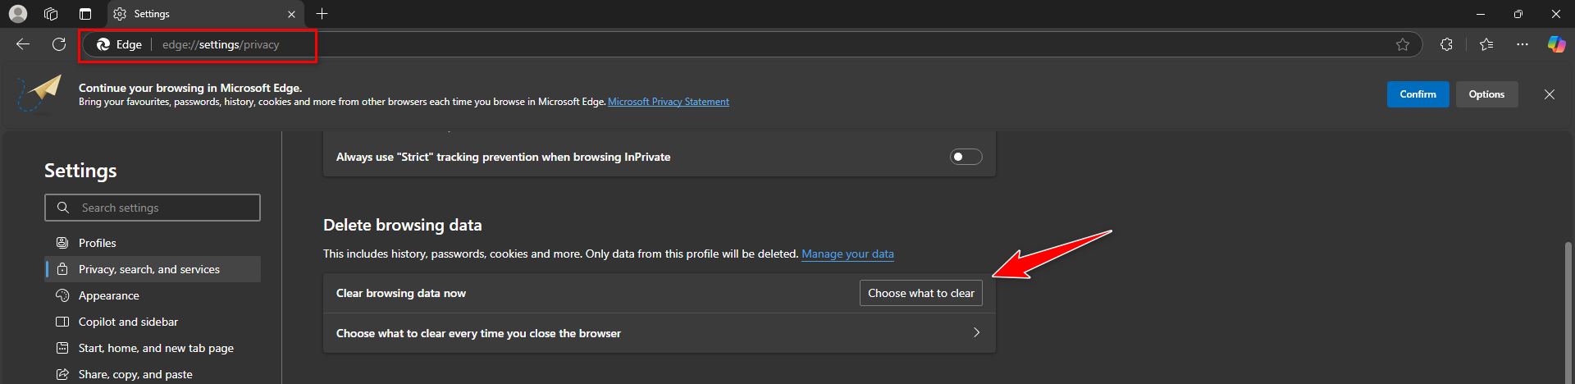The image size is (1575, 384).
Task: Open the Extensions puzzle icon
Action: click(1446, 44)
